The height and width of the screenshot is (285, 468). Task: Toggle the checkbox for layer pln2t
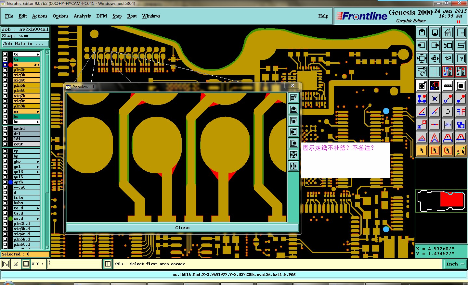pyautogui.click(x=5, y=70)
